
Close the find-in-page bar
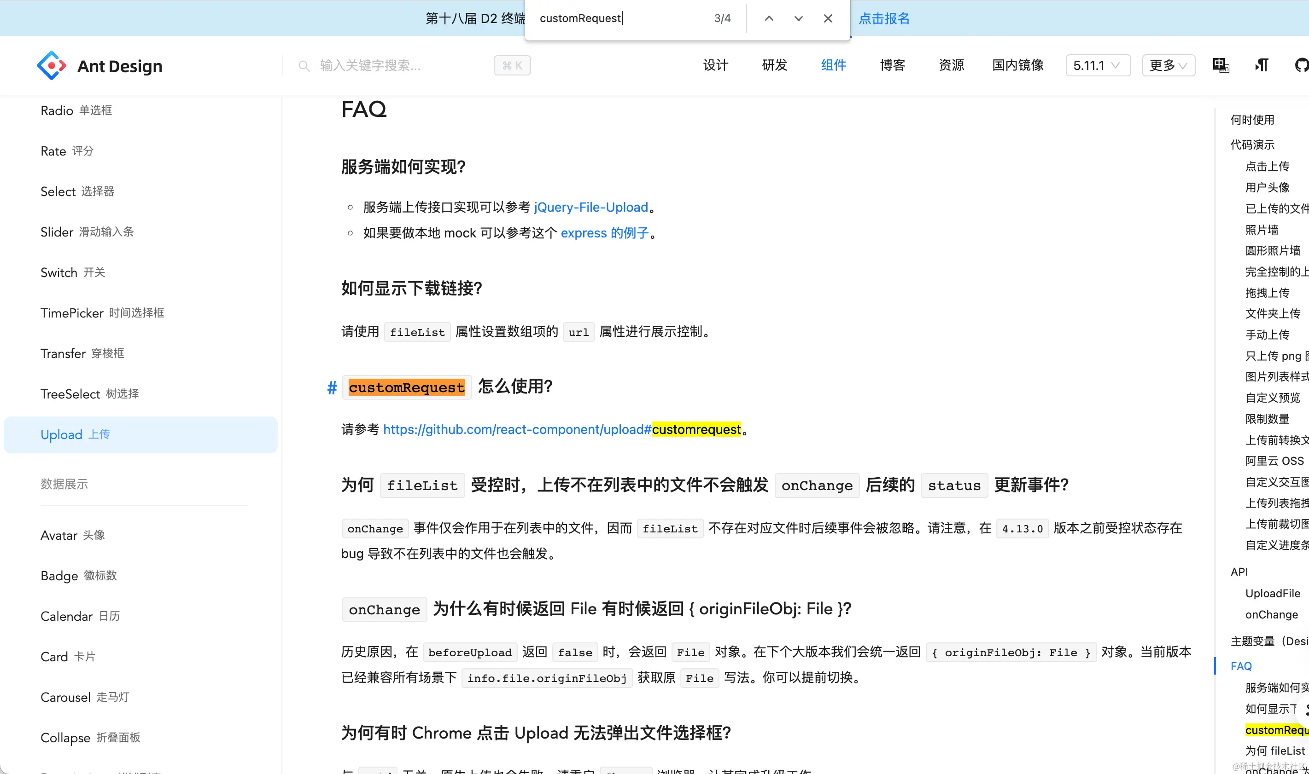828,19
